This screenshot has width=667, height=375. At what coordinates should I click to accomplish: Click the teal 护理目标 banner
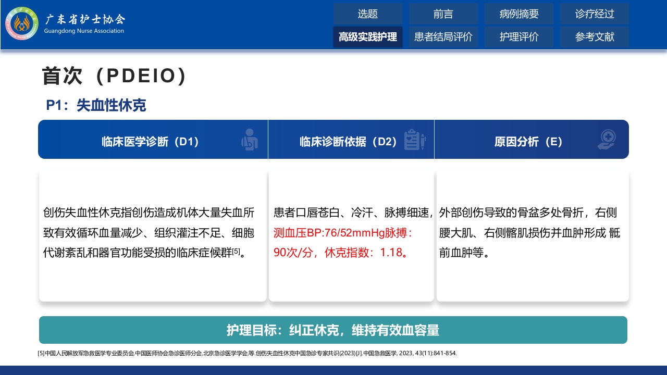point(333,330)
